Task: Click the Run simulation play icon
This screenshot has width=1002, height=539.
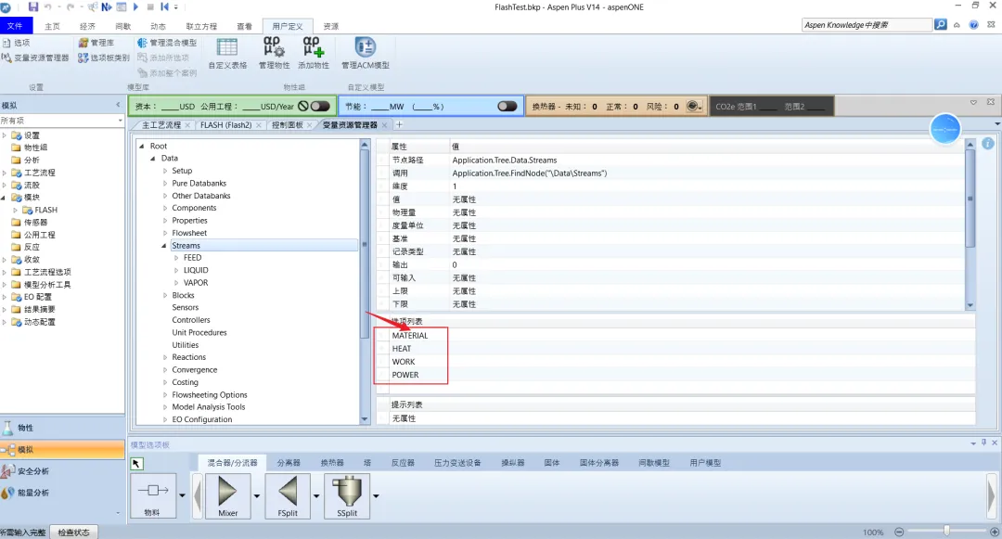Action: 135,7
